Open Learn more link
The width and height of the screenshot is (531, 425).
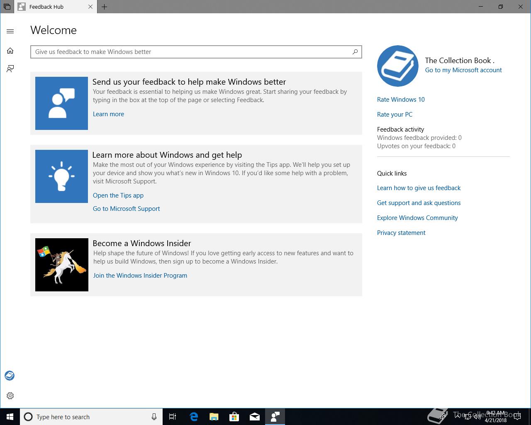coord(108,114)
